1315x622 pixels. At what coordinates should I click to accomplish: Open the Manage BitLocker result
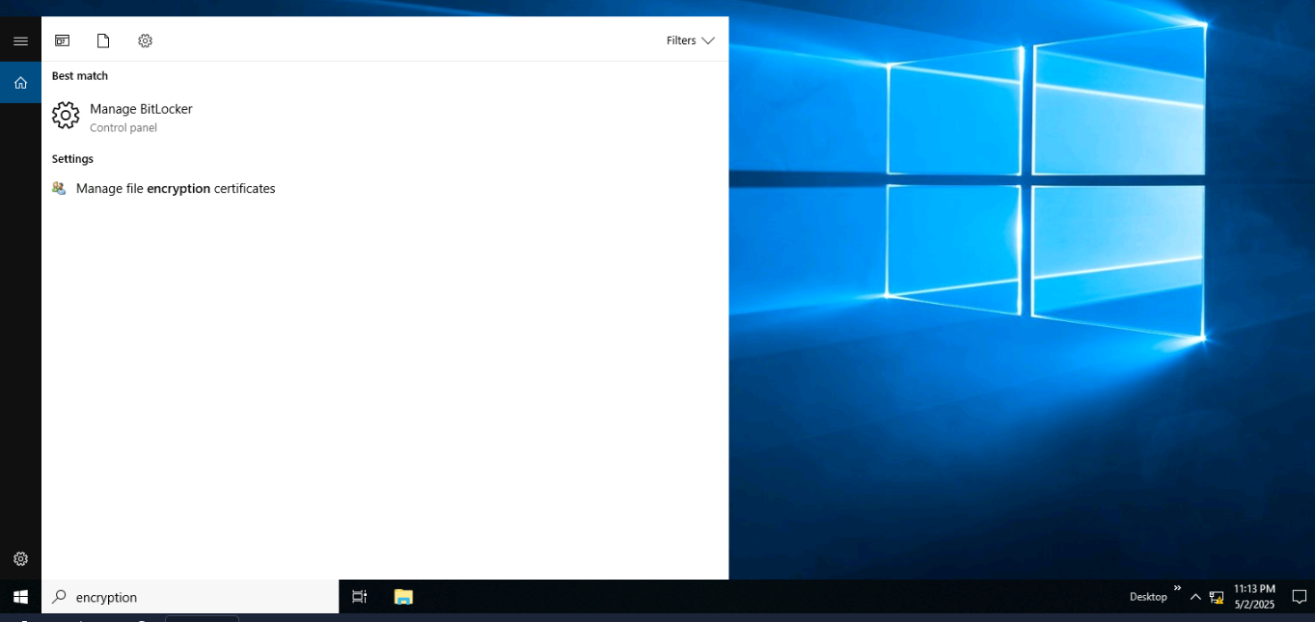click(x=141, y=109)
